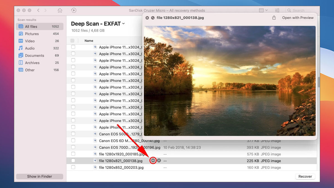Viewport: 334px width, 188px height.
Task: Select the Video category
Action: tap(40, 41)
